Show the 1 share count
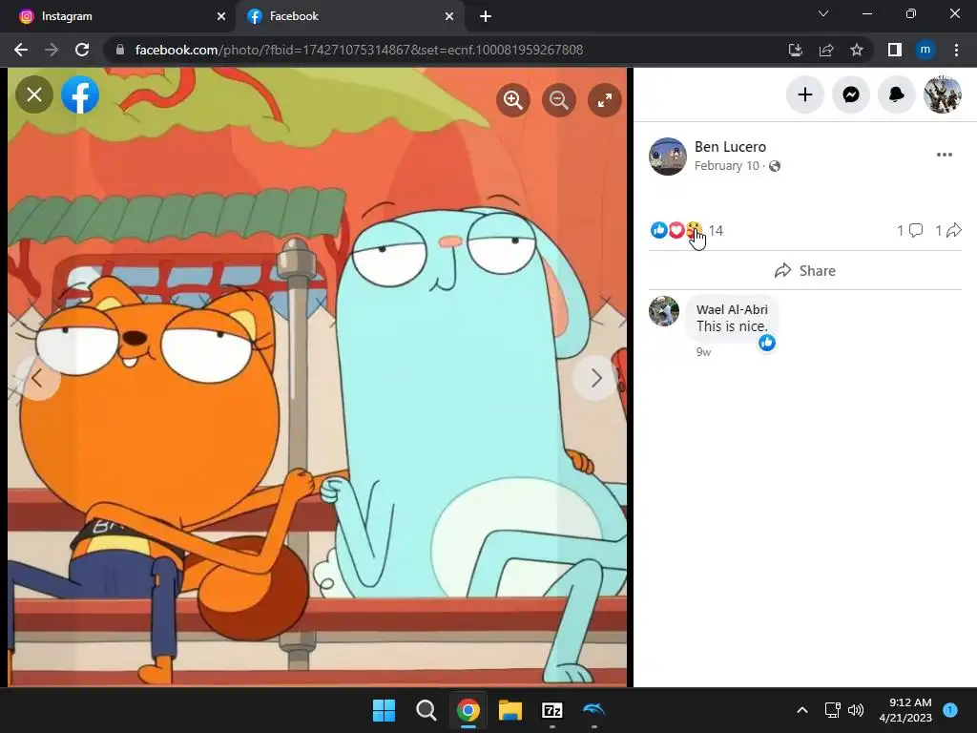This screenshot has height=733, width=977. point(948,231)
